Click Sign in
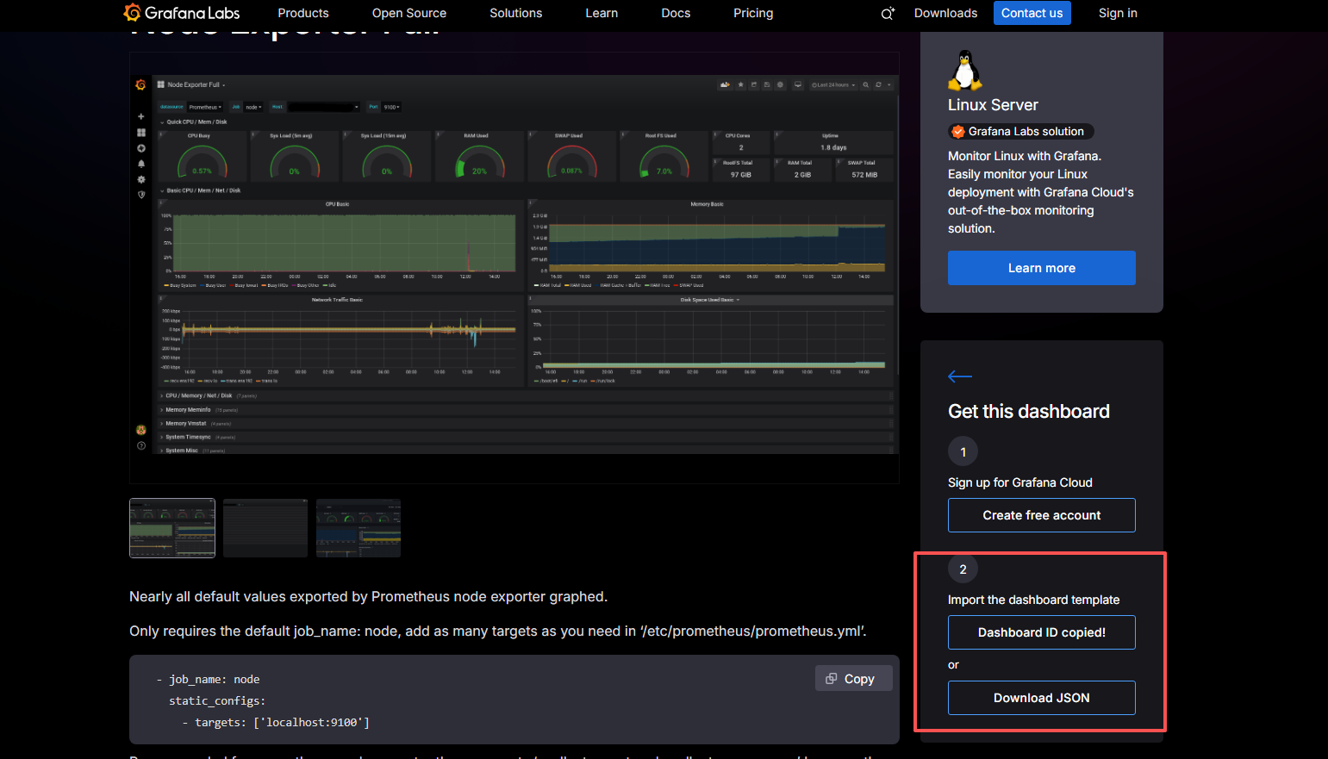This screenshot has width=1328, height=759. point(1117,13)
